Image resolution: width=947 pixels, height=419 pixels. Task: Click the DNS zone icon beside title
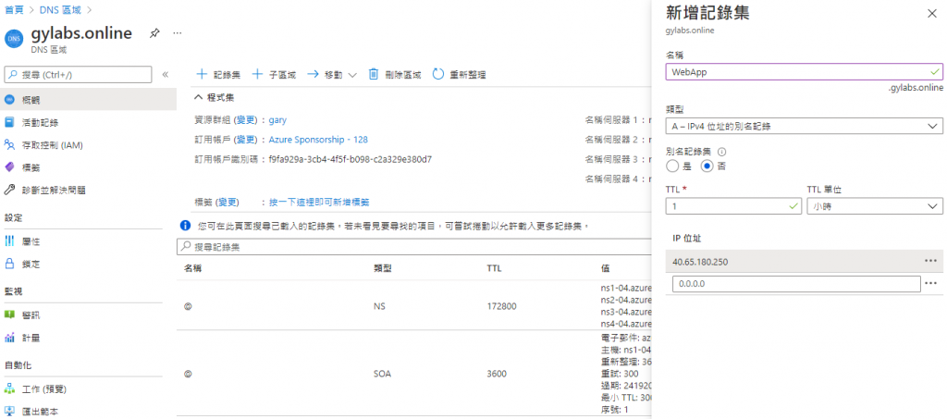pos(13,38)
